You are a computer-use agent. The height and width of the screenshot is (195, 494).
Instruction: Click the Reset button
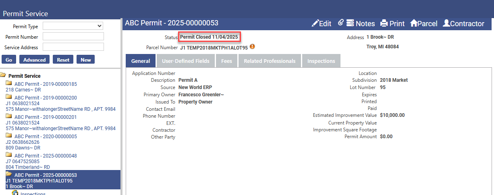(x=63, y=60)
